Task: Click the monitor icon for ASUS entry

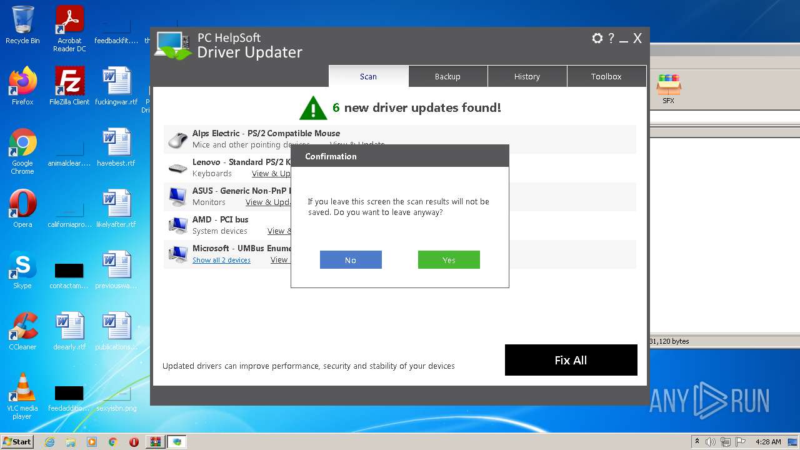Action: [178, 197]
